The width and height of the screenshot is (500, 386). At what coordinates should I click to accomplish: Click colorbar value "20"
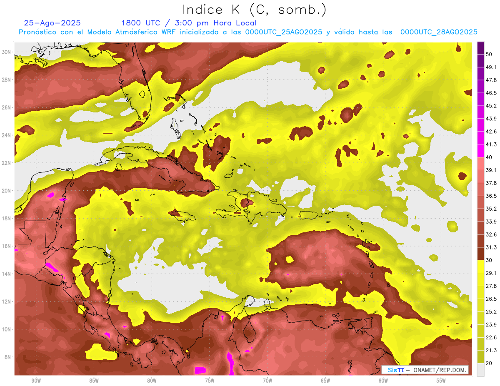pyautogui.click(x=489, y=364)
